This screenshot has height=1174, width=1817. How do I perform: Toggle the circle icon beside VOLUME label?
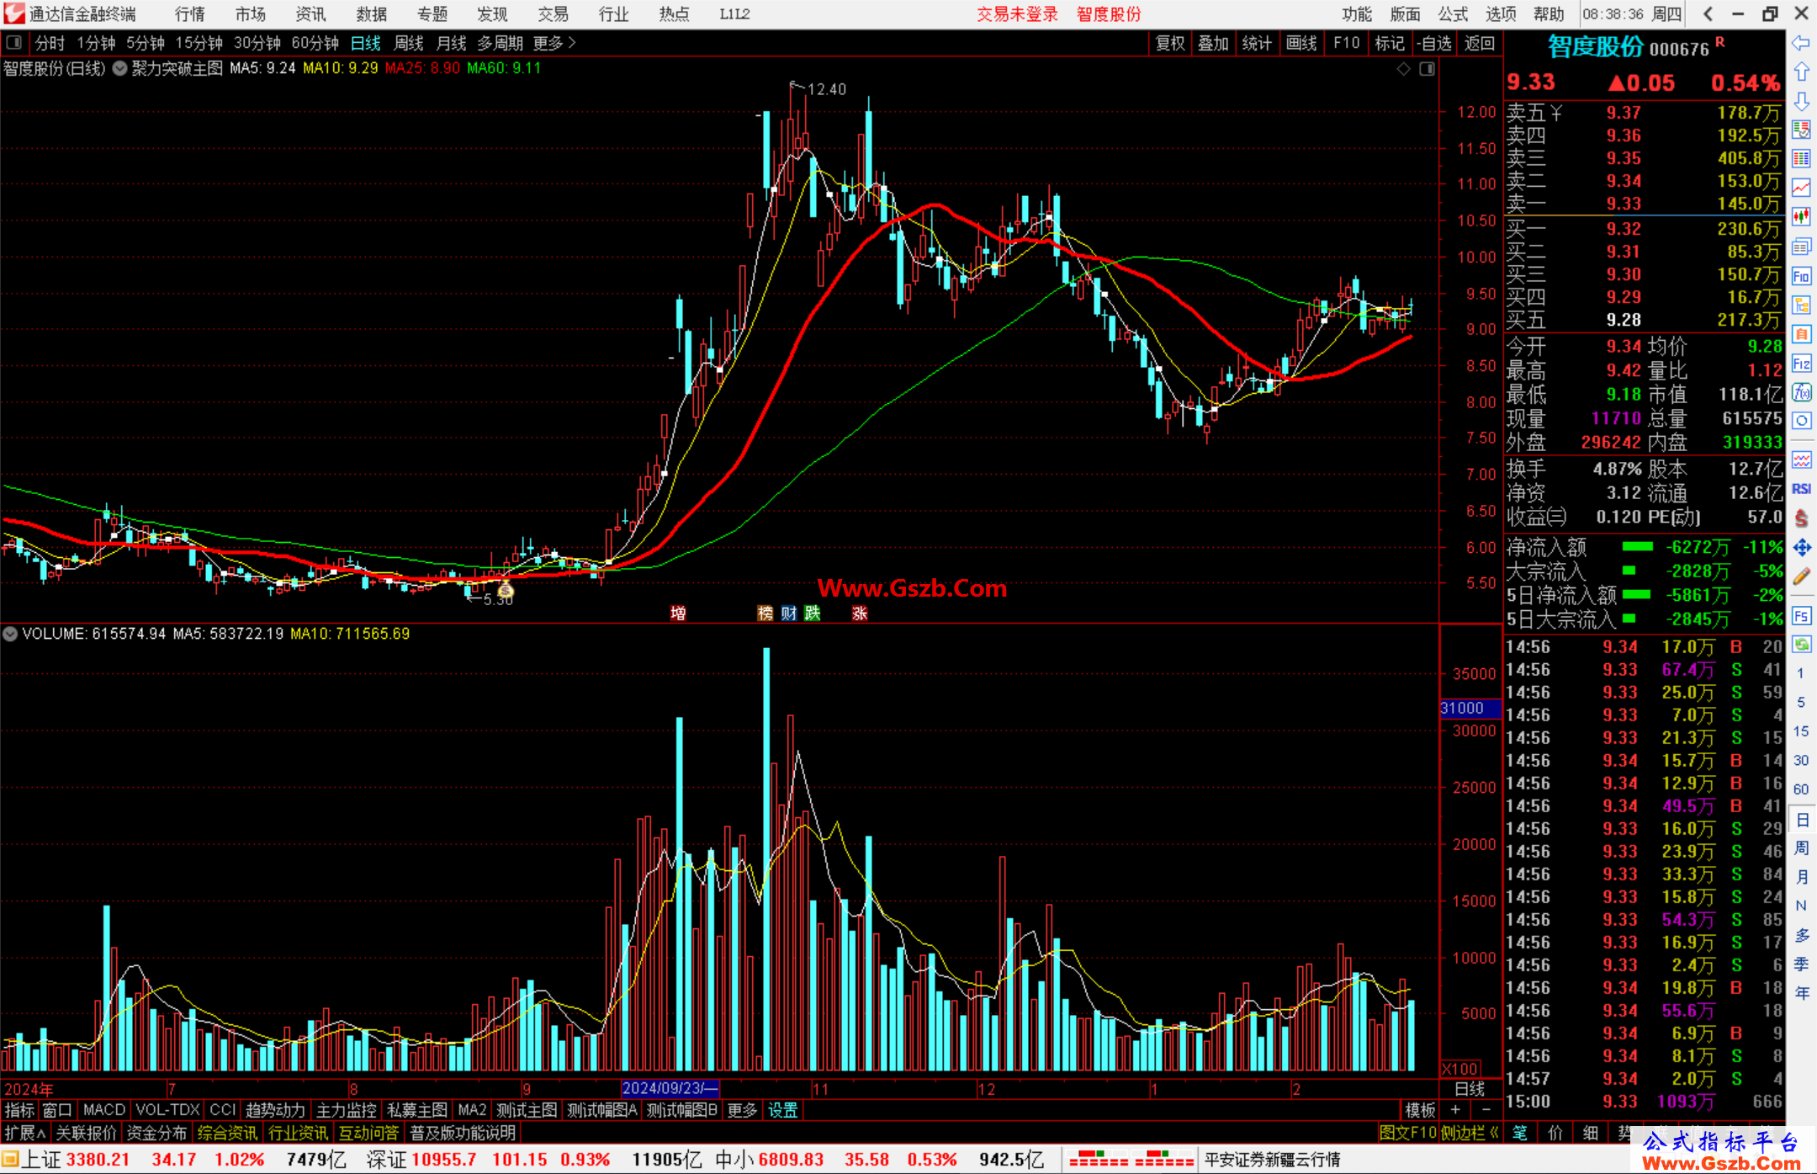tap(10, 634)
